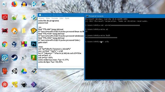The height and width of the screenshot is (92, 165).
Task: Open the purple number 3 diamond icon
Action: (34, 85)
